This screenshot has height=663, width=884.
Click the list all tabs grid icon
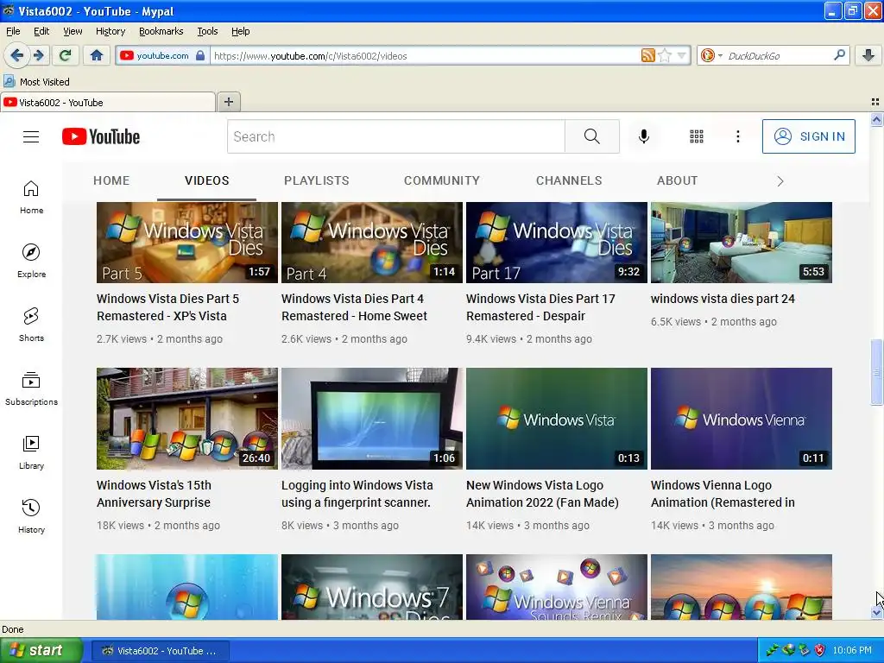click(x=875, y=102)
